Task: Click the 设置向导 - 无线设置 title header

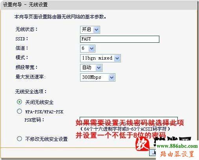Action: click(26, 5)
